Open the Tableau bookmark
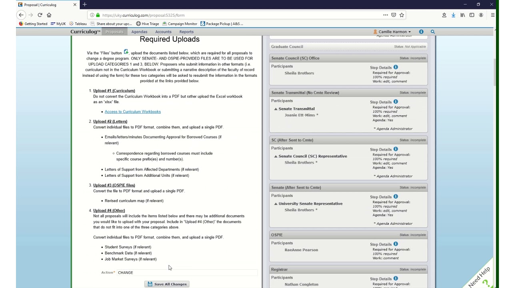 pyautogui.click(x=78, y=24)
